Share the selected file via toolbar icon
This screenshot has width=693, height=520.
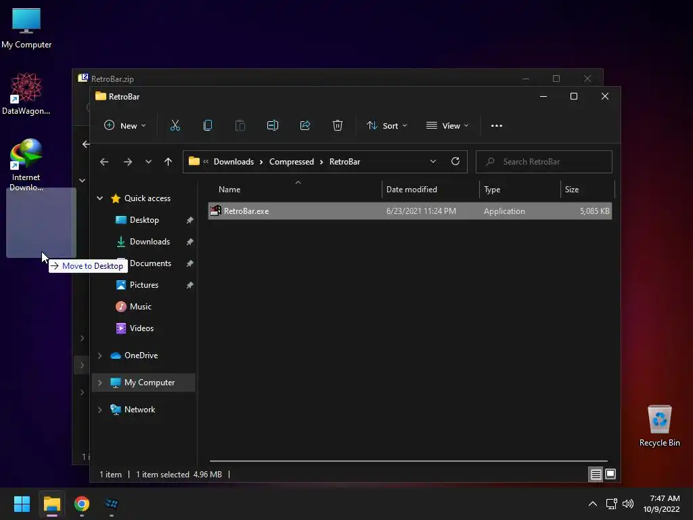(305, 125)
